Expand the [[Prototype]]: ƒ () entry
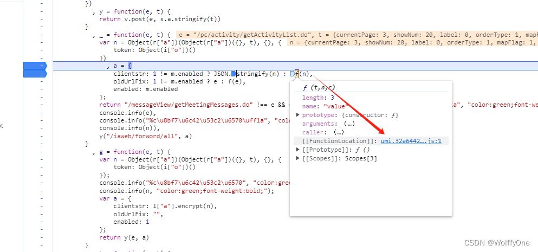538x252 pixels. 298,150
